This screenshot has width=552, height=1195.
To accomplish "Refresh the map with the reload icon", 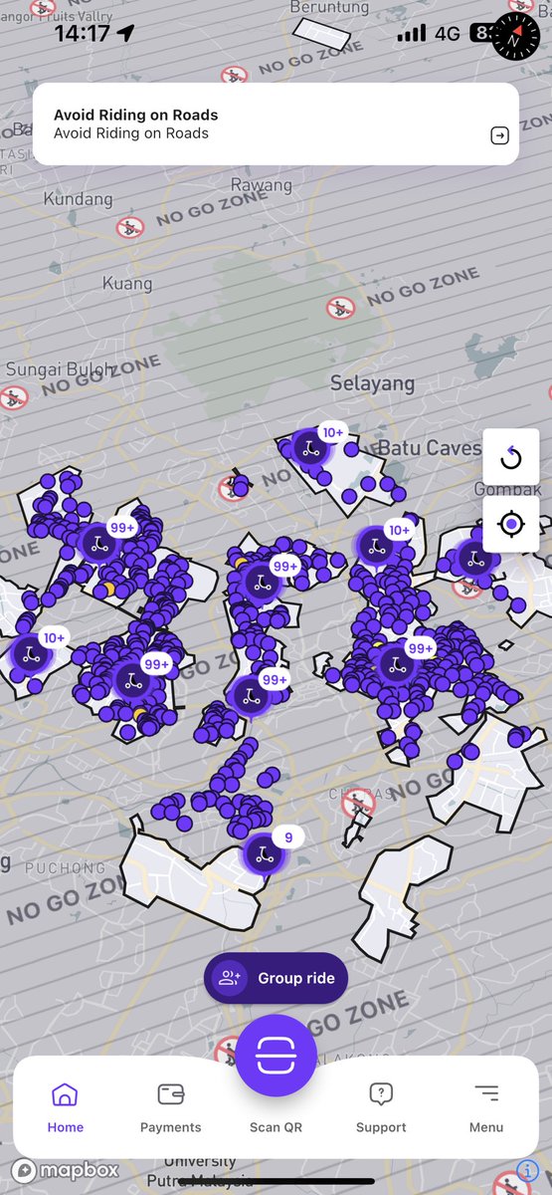I will (511, 458).
